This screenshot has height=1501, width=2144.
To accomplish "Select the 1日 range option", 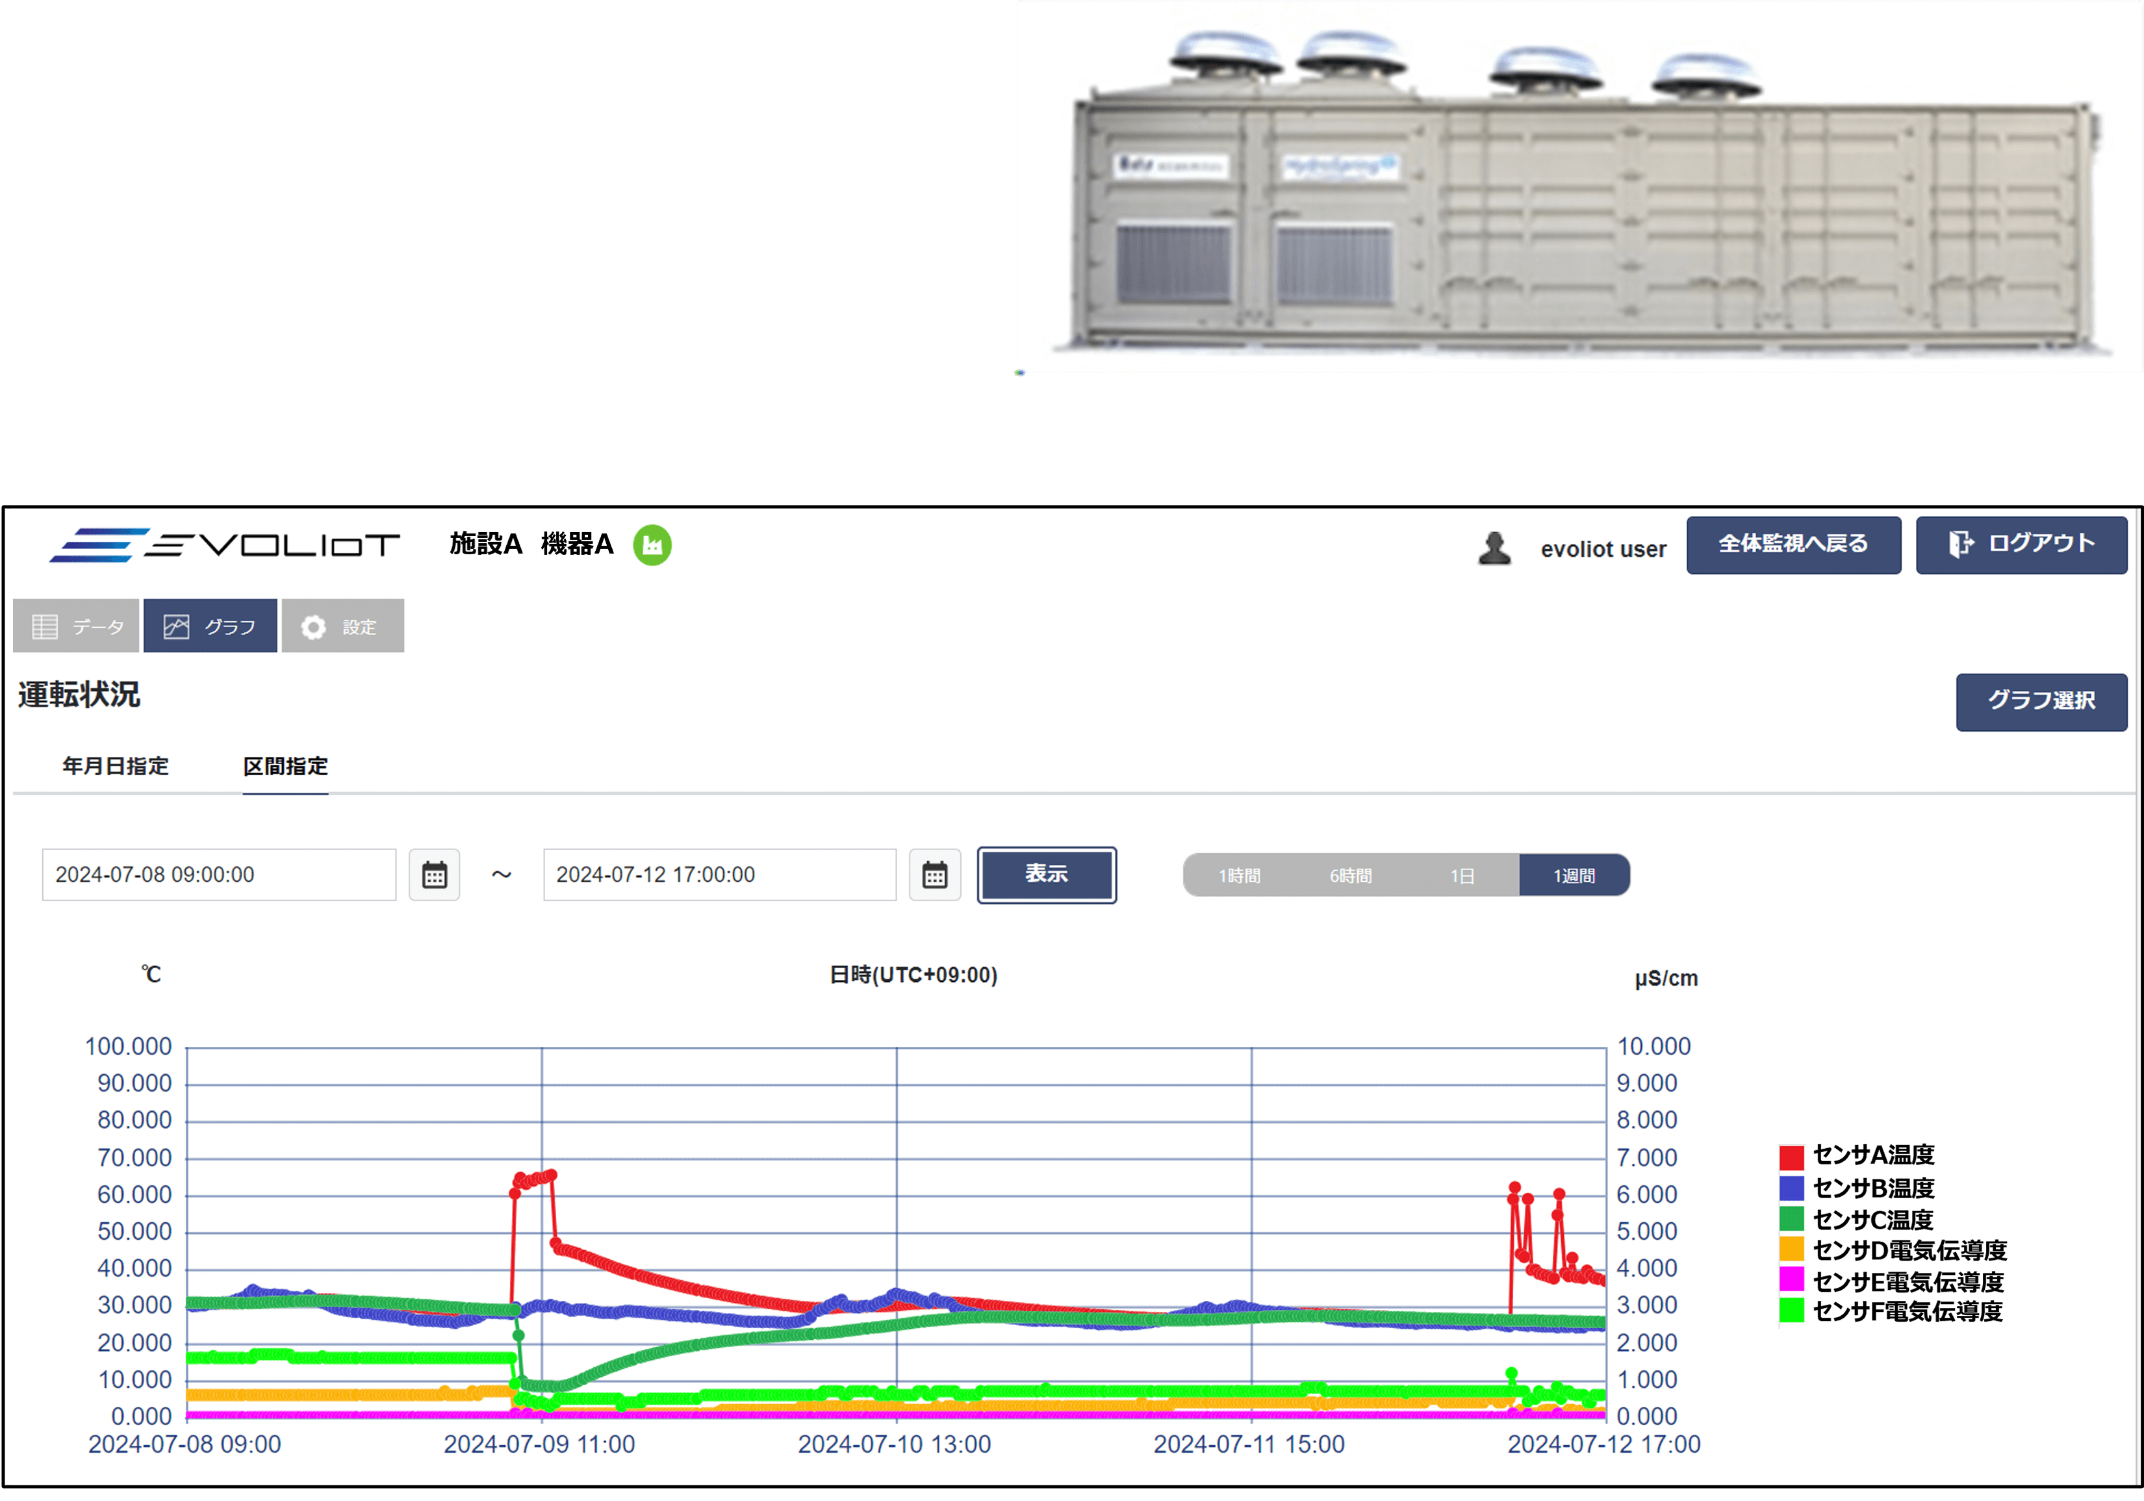I will click(x=1461, y=875).
